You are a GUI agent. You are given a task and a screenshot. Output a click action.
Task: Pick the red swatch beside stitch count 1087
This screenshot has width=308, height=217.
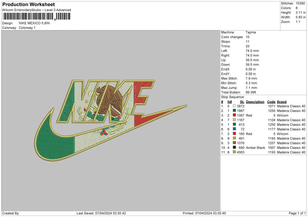(235, 115)
